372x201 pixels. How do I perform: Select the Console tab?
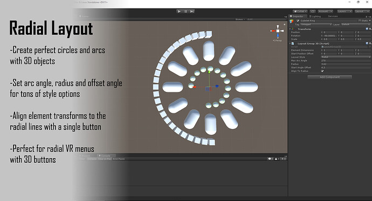coord(106,156)
